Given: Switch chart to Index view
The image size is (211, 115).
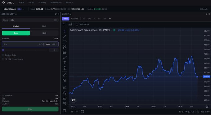Looking at the screenshot, I should pos(66,19).
